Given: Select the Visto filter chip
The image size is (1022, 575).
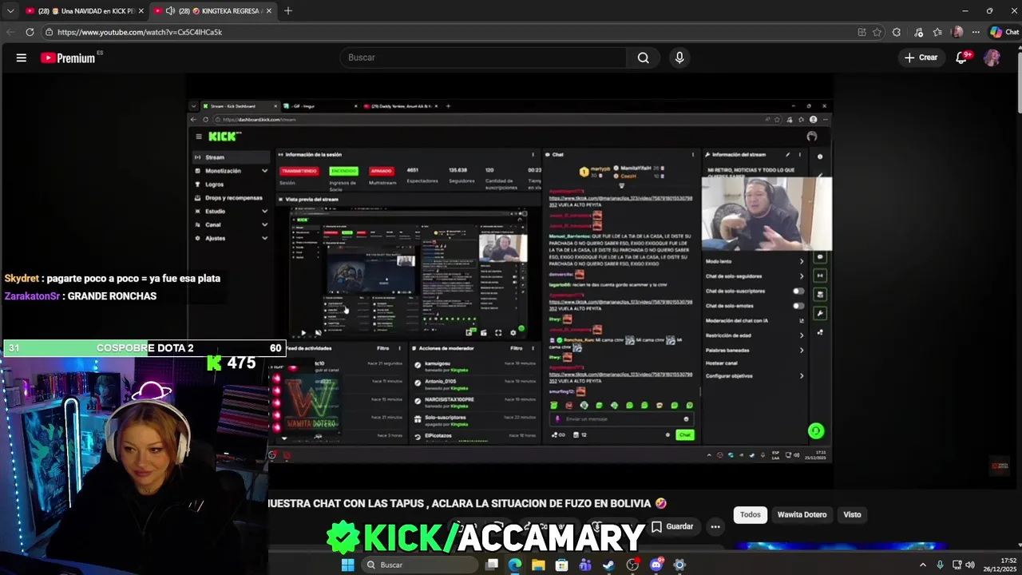Looking at the screenshot, I should [x=852, y=514].
